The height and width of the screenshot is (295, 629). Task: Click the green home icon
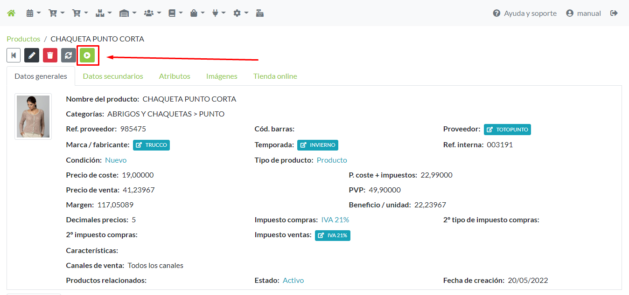[x=11, y=13]
